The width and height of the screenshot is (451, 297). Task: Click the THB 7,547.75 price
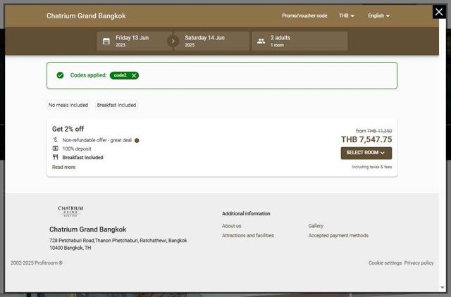click(x=366, y=139)
